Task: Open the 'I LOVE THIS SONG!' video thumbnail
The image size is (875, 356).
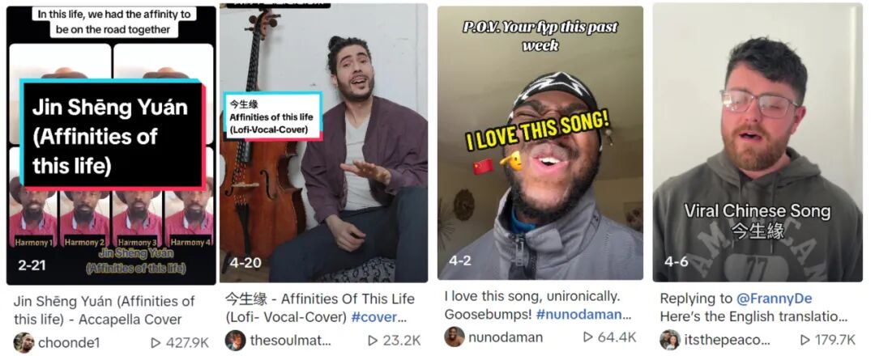Action: click(x=540, y=142)
